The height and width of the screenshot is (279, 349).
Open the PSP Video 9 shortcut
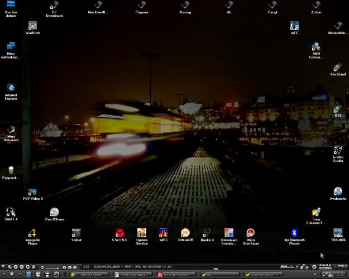point(32,192)
